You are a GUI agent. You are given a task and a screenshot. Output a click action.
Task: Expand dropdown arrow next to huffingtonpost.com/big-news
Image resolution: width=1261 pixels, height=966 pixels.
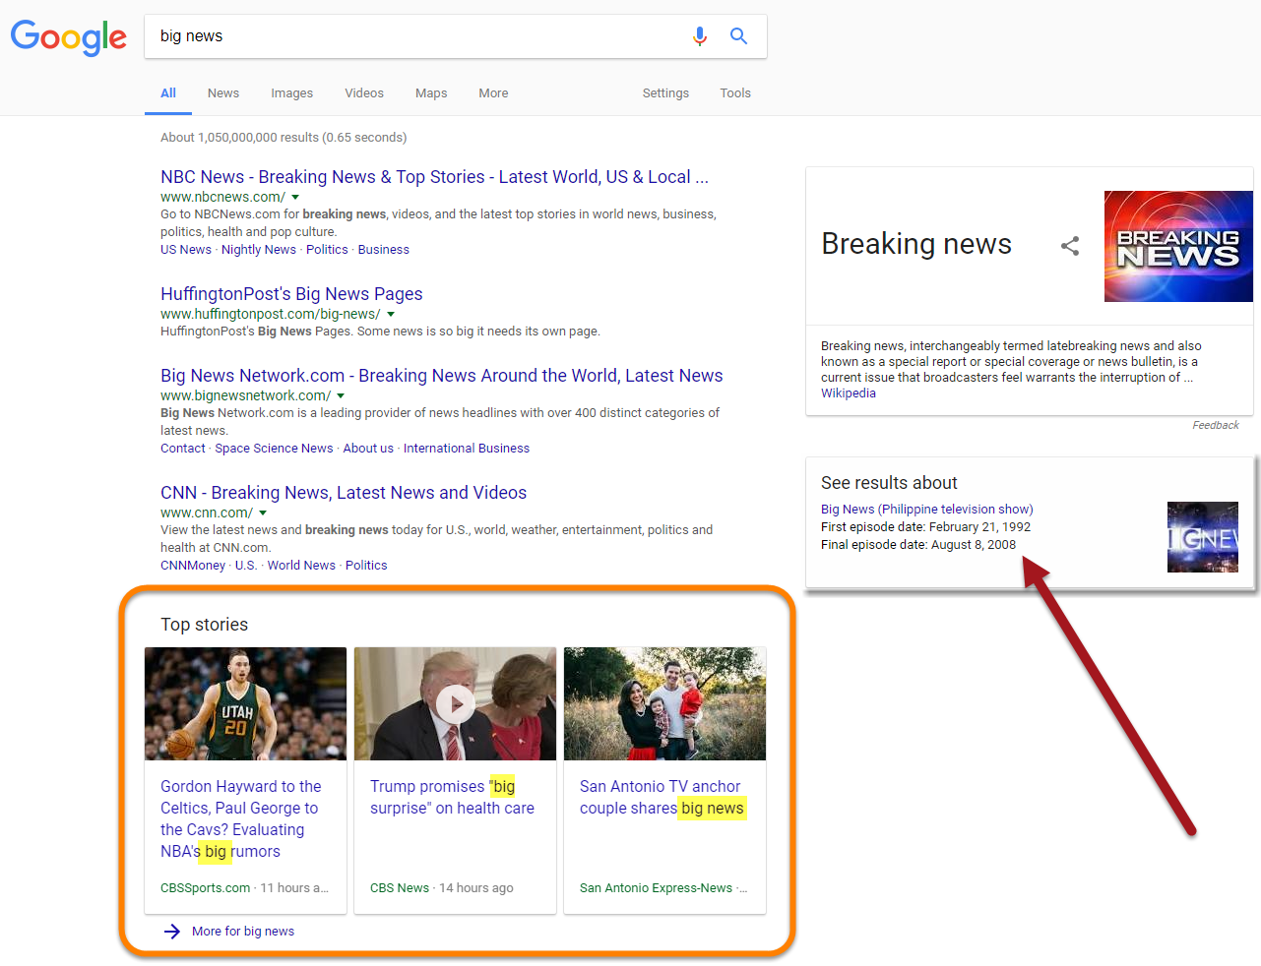[x=391, y=315]
